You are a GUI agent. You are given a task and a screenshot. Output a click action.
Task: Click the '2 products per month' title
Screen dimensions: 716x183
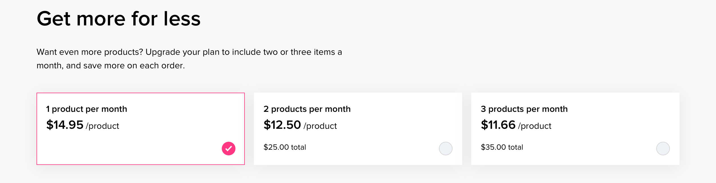click(307, 109)
